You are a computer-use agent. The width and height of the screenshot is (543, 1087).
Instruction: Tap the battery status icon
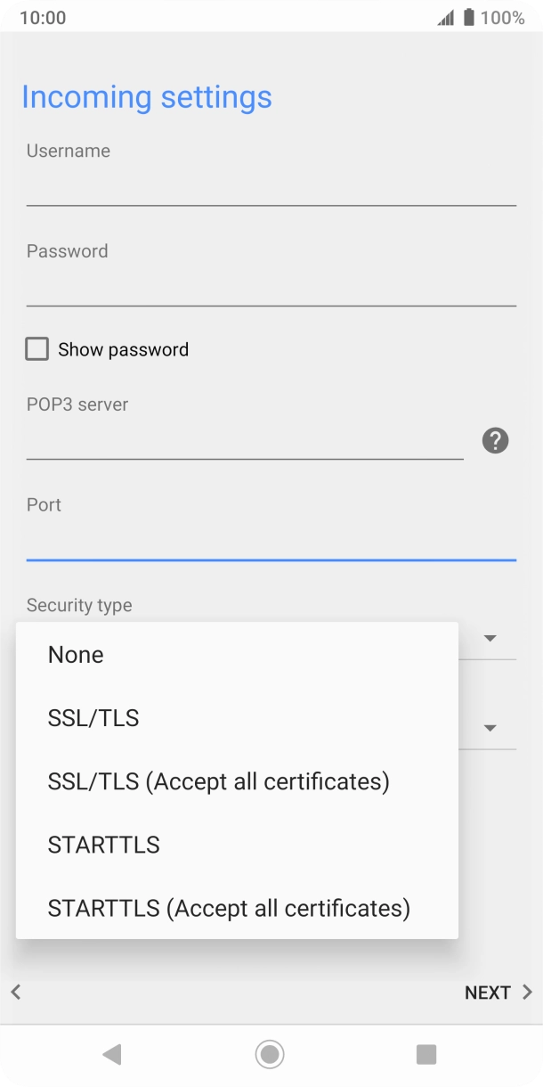pyautogui.click(x=468, y=18)
